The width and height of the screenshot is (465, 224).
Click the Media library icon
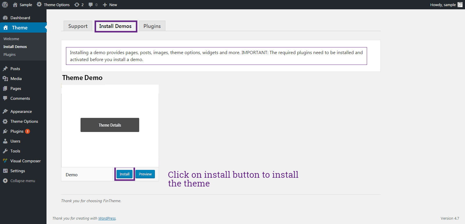pos(5,79)
